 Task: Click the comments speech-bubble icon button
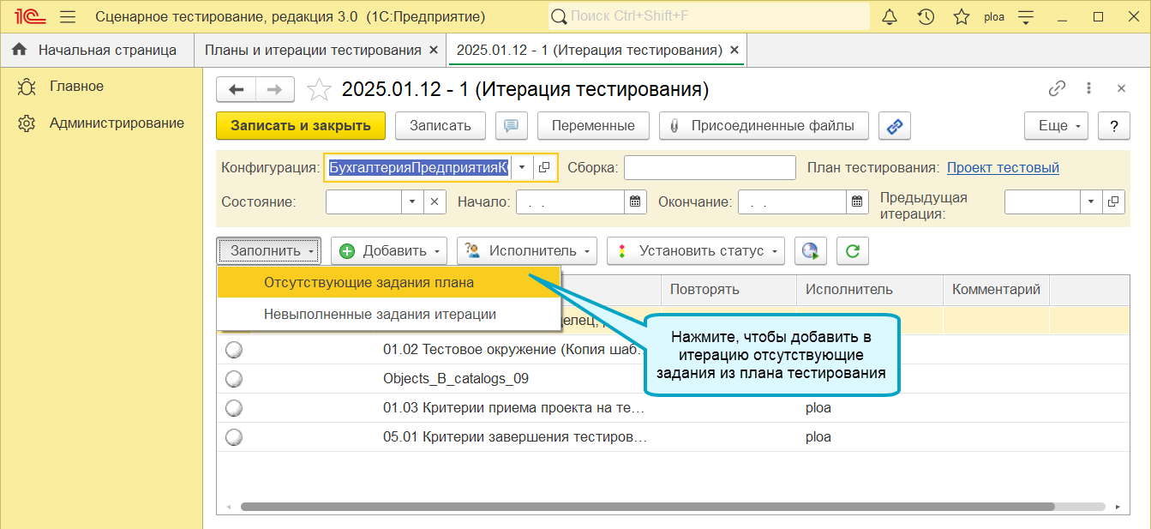pyautogui.click(x=511, y=126)
